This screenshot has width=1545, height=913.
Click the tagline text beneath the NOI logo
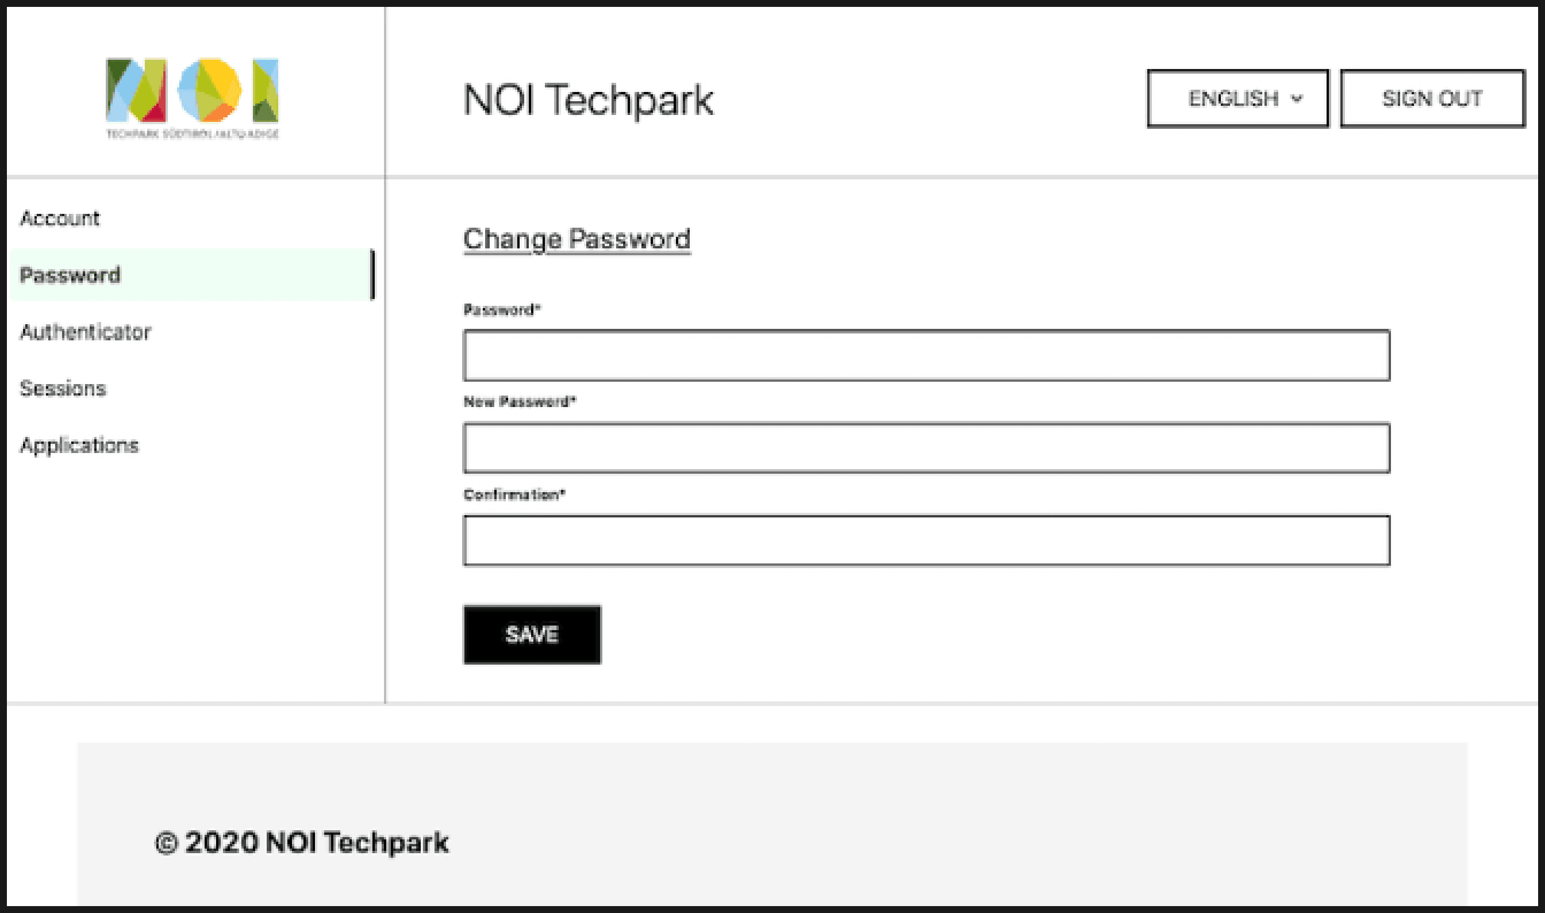pos(192,134)
